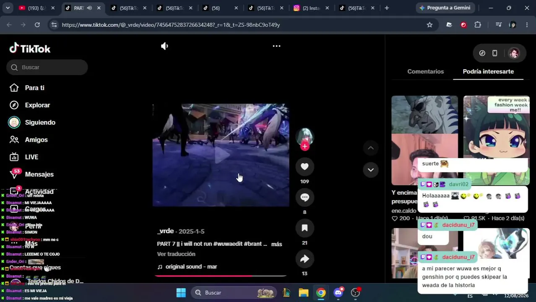Screen dimensions: 536x302
Task: Switch to the Comentarios tab
Action: tap(425, 71)
